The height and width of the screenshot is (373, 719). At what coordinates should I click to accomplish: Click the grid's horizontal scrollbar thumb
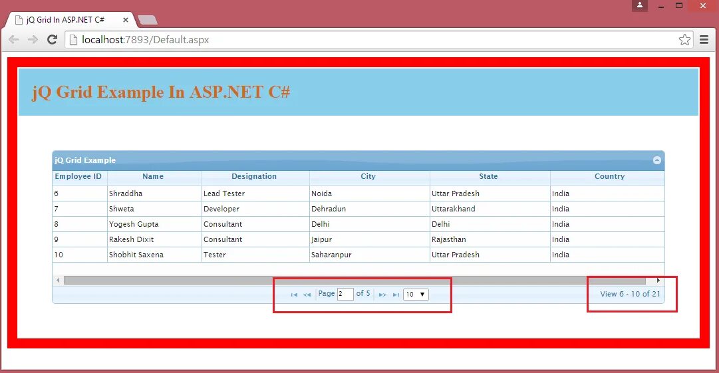coord(355,281)
